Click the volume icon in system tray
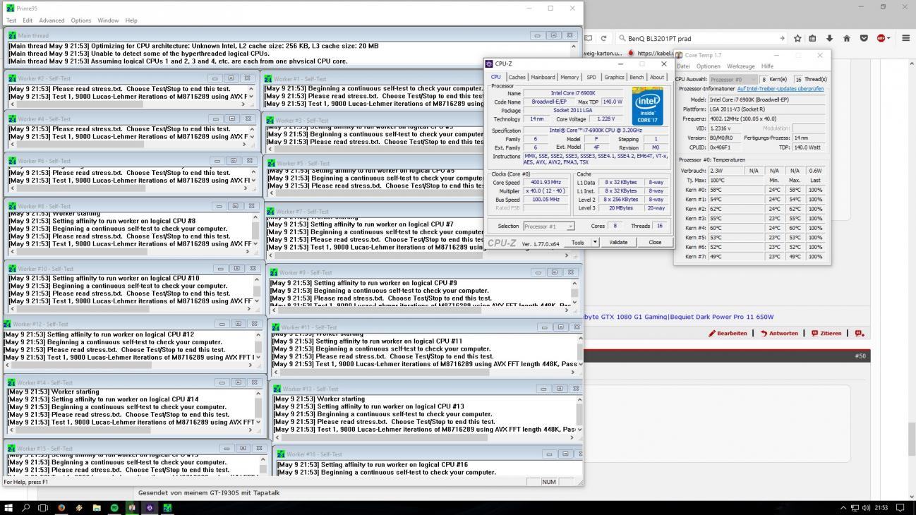916x515 pixels. point(865,507)
